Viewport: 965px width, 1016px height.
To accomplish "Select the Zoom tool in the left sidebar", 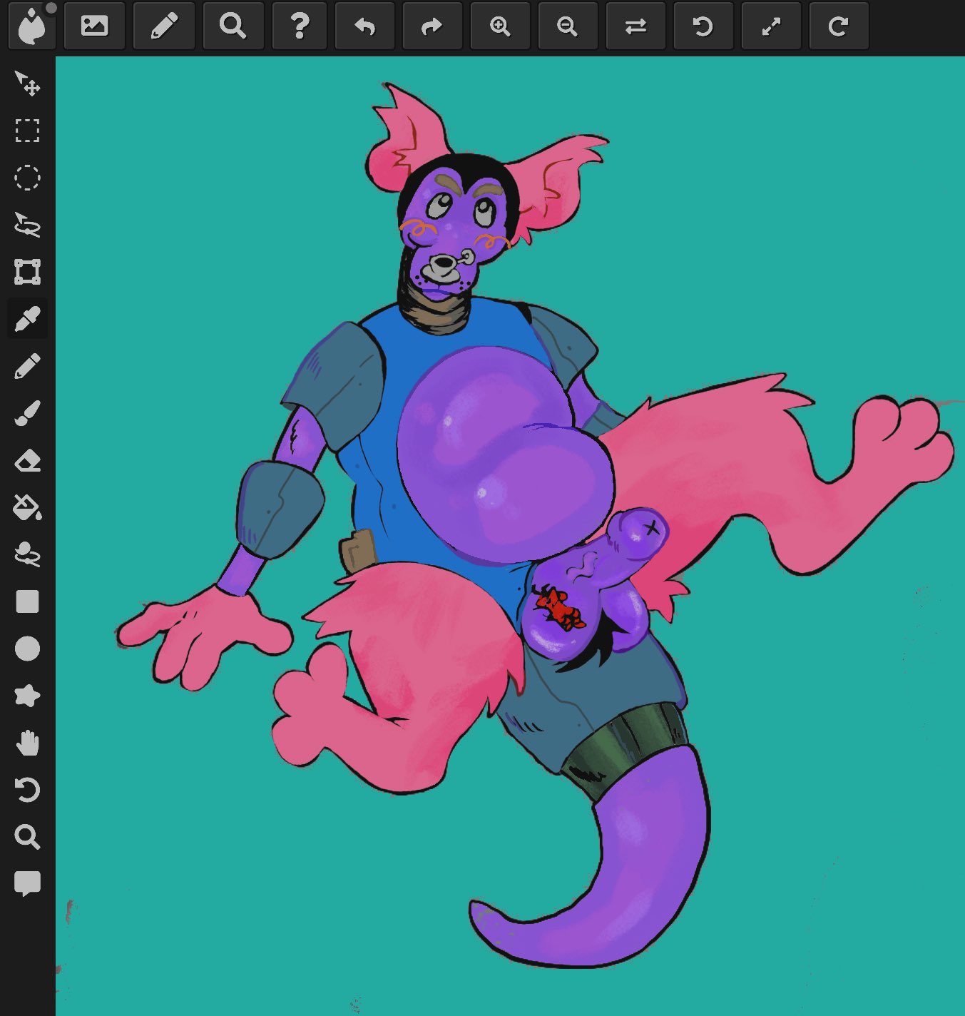I will [27, 837].
